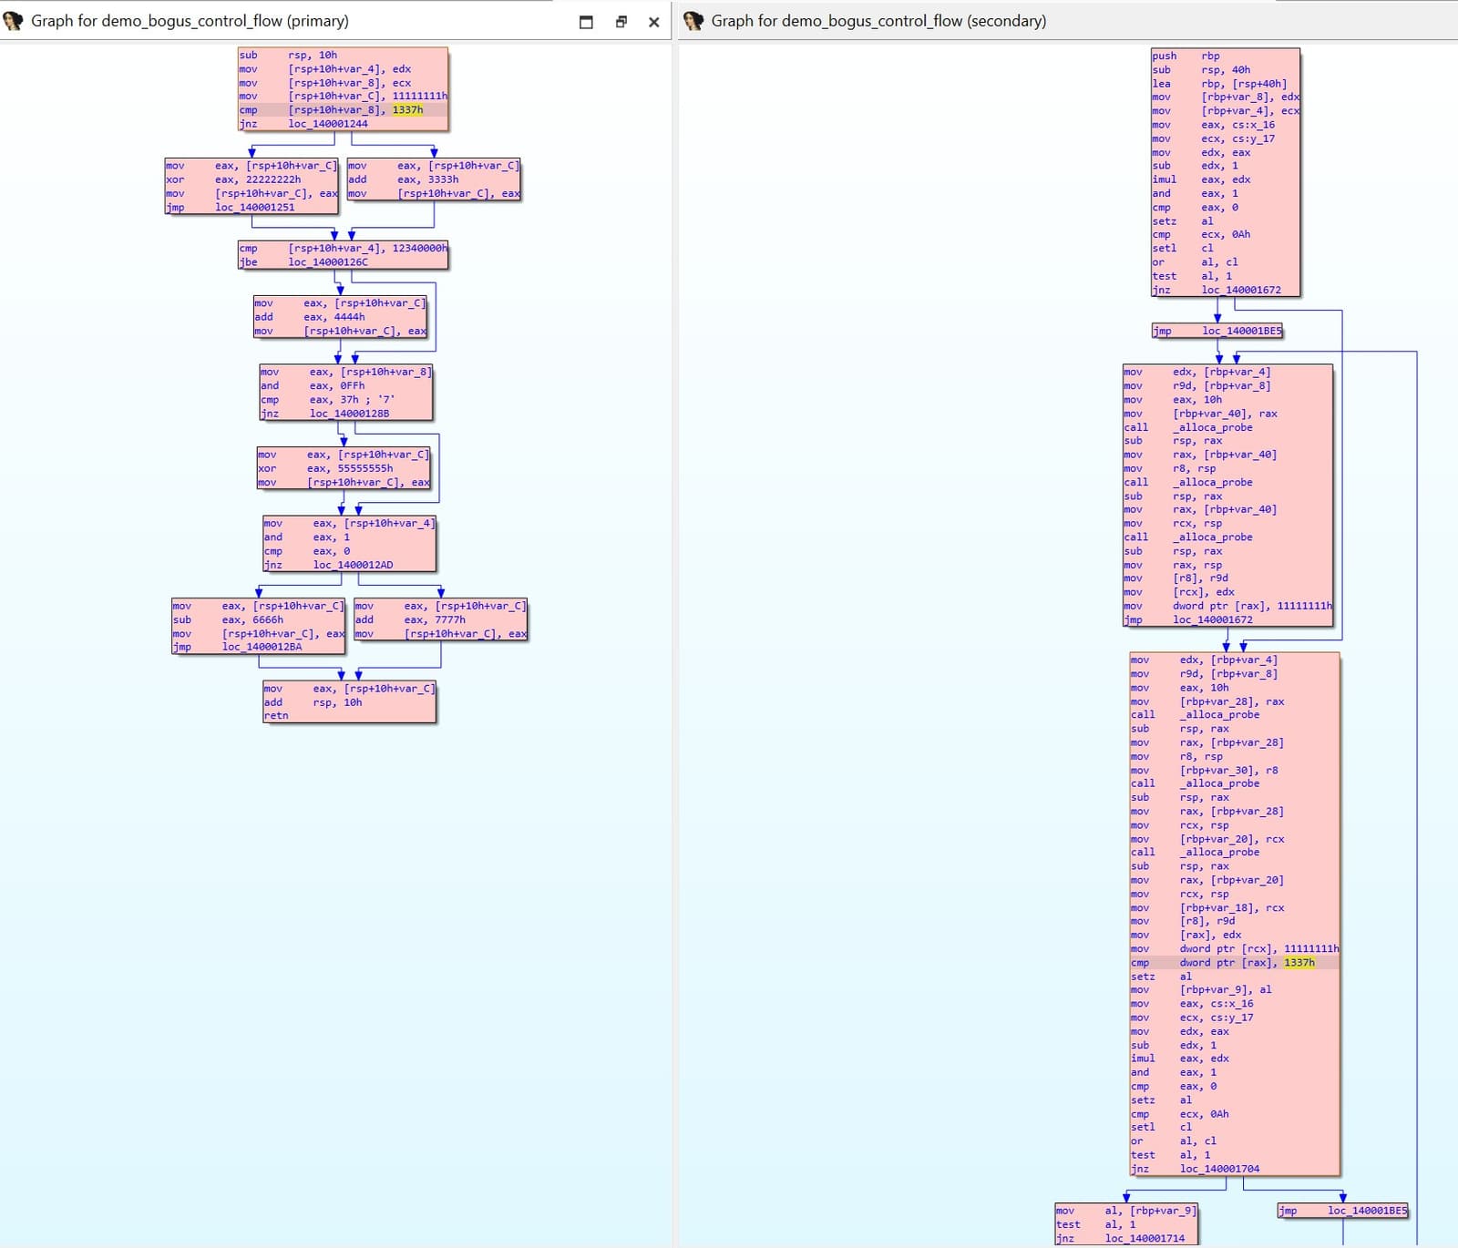Undock the primary graph panel with float icon
Image resolution: width=1458 pixels, height=1248 pixels.
[621, 22]
